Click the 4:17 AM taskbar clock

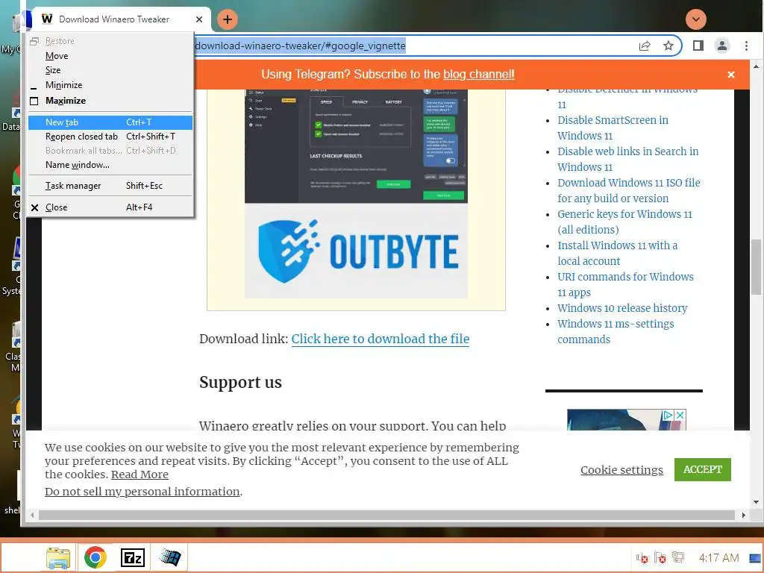tap(718, 558)
